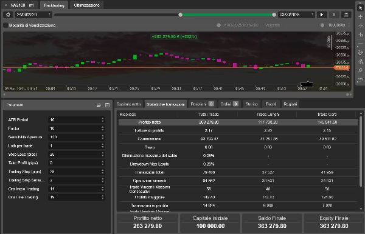Select the pitchfork drawing tool

pos(361,70)
